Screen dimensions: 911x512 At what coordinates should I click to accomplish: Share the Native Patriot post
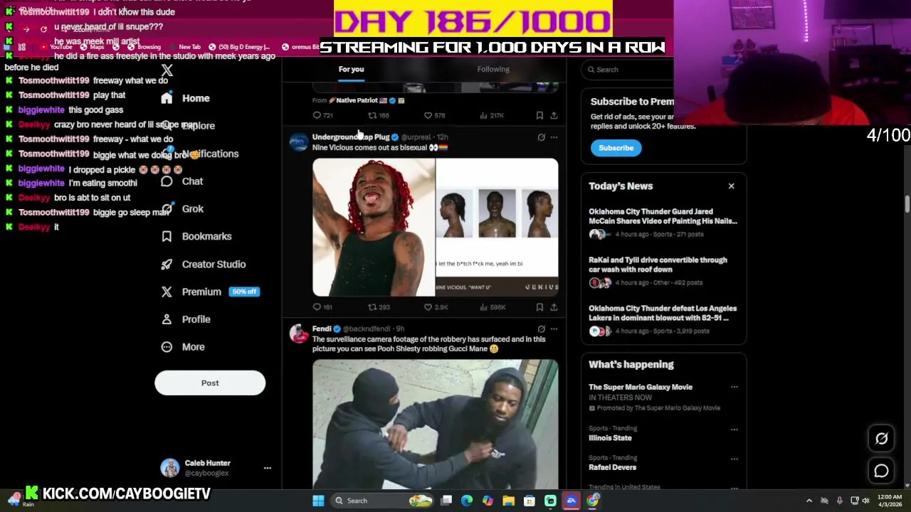(x=554, y=115)
